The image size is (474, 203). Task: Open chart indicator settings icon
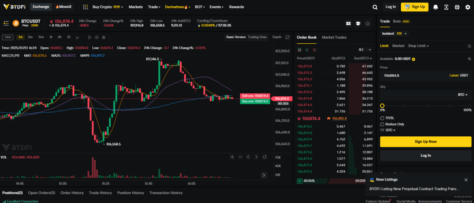[97, 37]
